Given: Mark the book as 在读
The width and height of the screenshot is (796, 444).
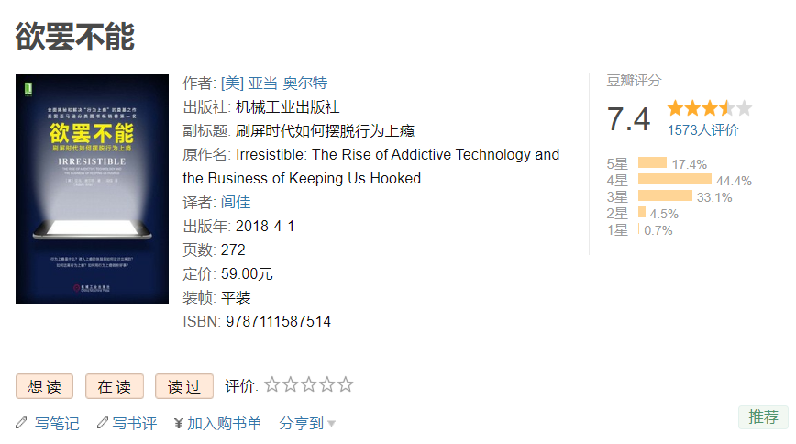Looking at the screenshot, I should (115, 386).
